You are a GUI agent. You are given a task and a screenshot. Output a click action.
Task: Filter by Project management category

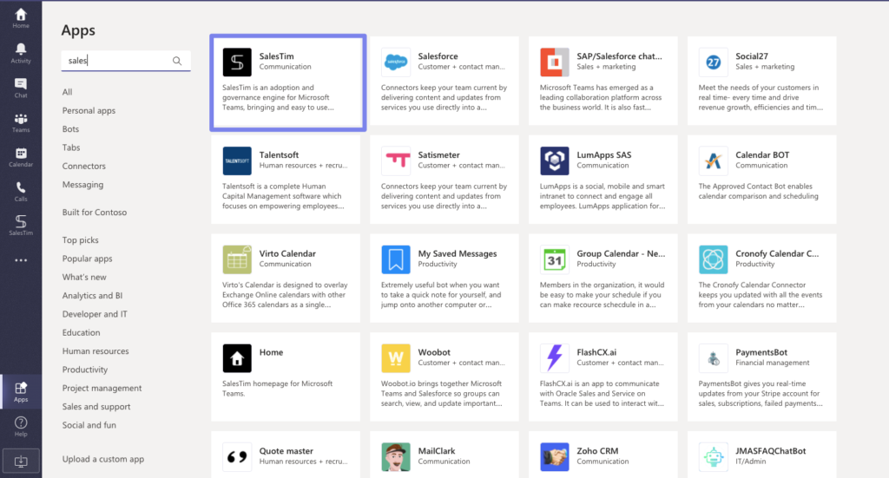pyautogui.click(x=102, y=388)
